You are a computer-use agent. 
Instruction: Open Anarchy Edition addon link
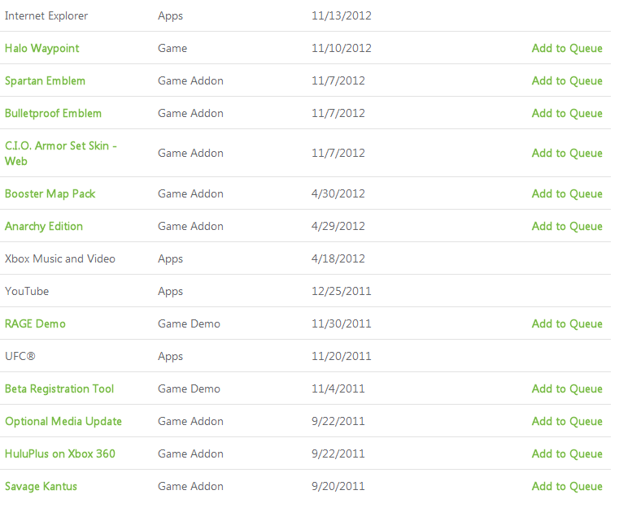(x=44, y=226)
